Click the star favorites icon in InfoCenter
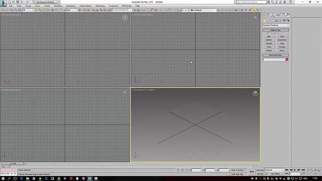322x181 pixels. [281, 2]
